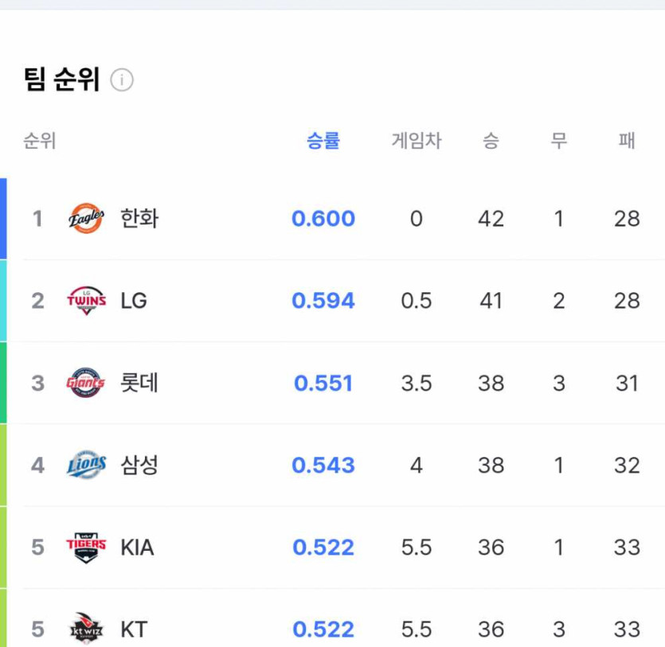The height and width of the screenshot is (647, 665).
Task: Tap the Lotte Giants logo
Action: (x=86, y=383)
